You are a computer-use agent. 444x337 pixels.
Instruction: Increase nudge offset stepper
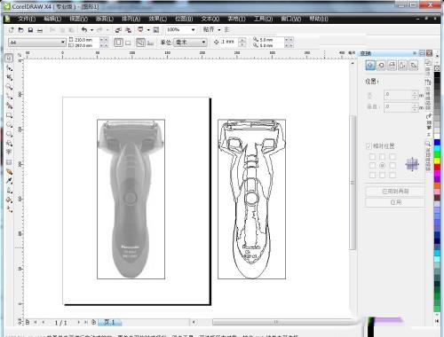pyautogui.click(x=242, y=40)
